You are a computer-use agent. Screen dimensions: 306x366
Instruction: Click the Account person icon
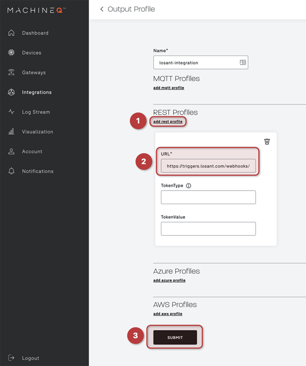coord(11,151)
